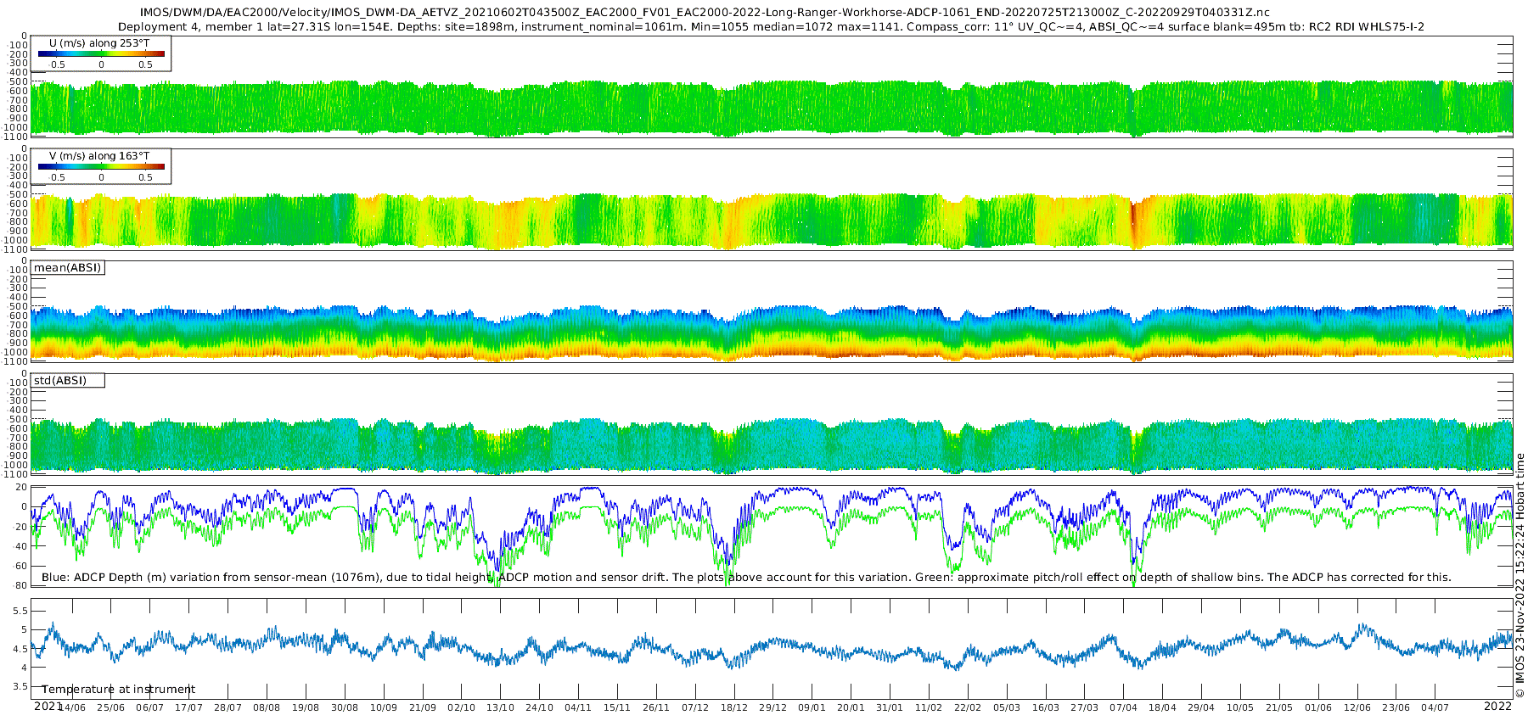The image size is (1528, 721).
Task: Click the '16/03' date tick label
Action: coord(1046,707)
